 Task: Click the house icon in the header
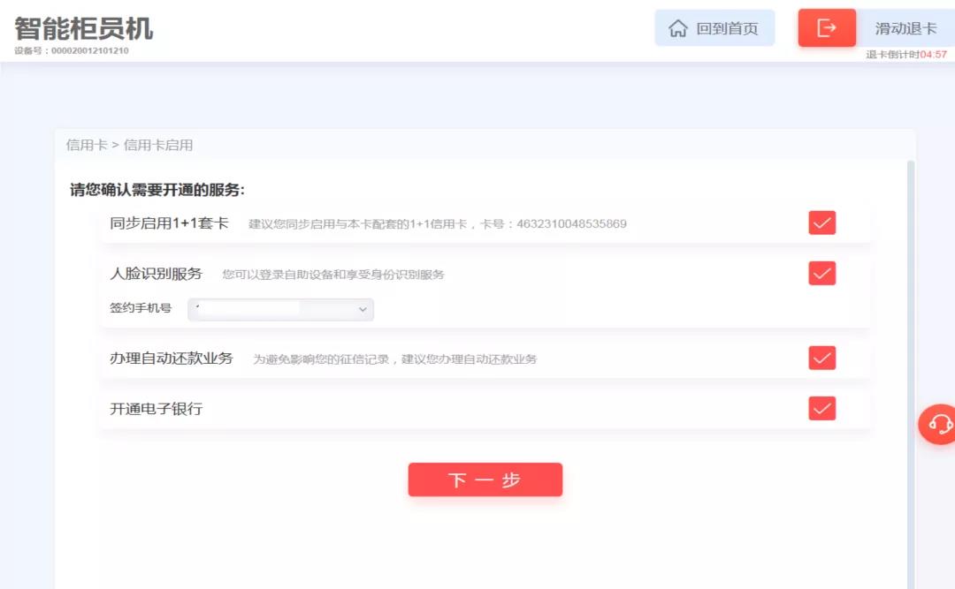pyautogui.click(x=678, y=28)
